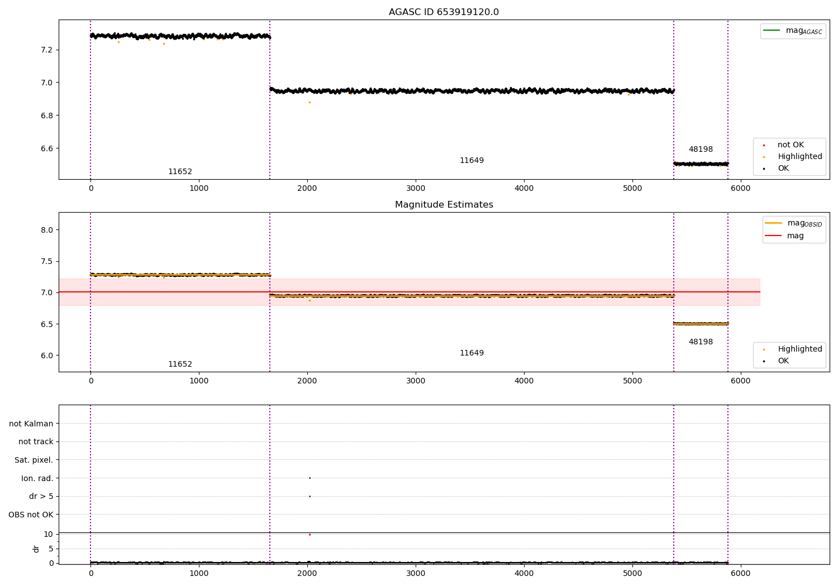This screenshot has height=586, width=838.
Task: Click the red marker at dr value 10
Action: 310,535
